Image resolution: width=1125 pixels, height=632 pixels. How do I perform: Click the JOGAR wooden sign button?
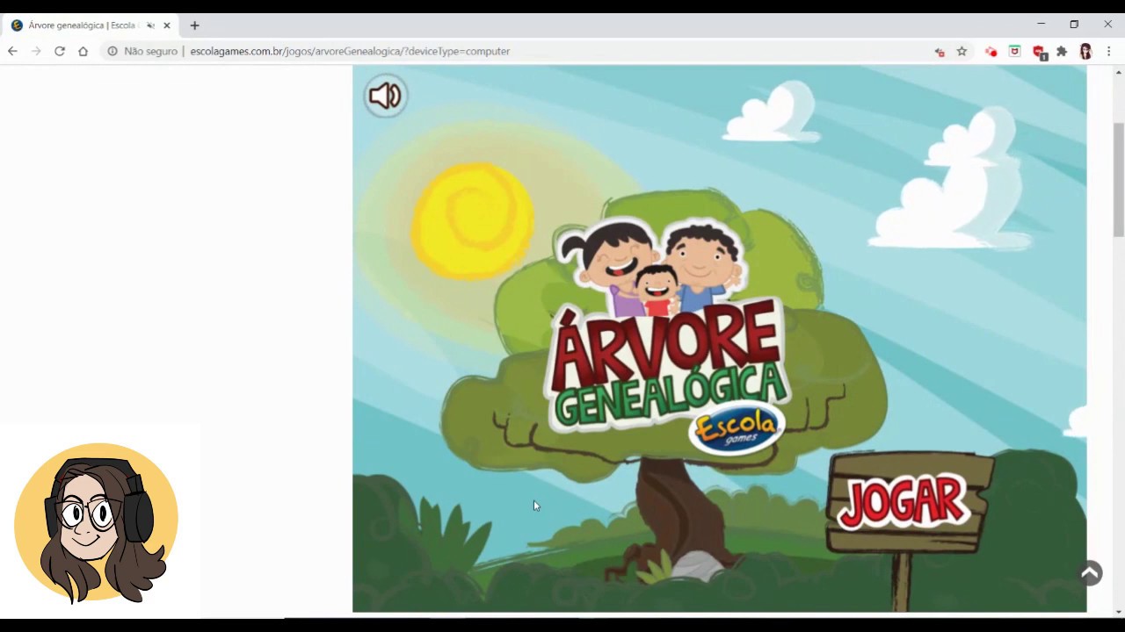pyautogui.click(x=910, y=501)
